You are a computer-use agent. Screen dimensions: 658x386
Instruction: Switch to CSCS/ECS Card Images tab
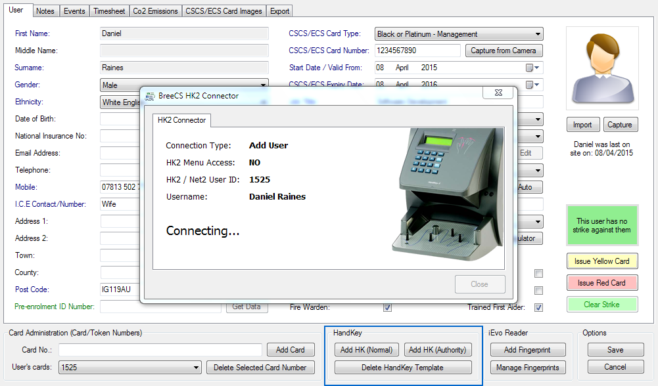pyautogui.click(x=224, y=11)
